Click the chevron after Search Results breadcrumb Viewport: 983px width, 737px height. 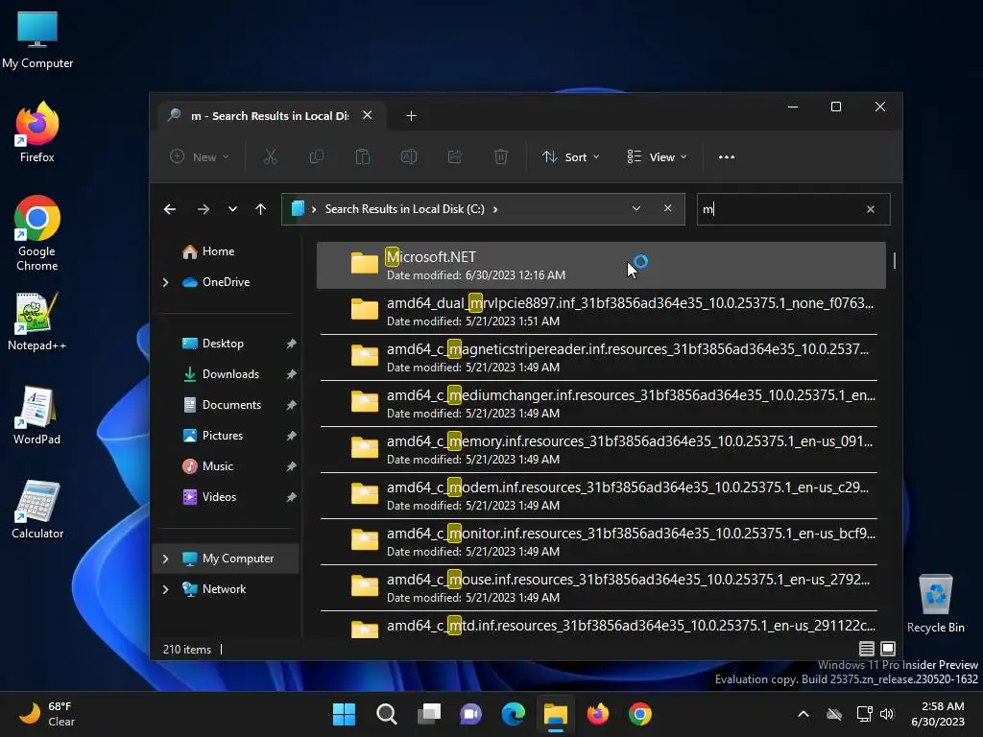click(x=495, y=209)
